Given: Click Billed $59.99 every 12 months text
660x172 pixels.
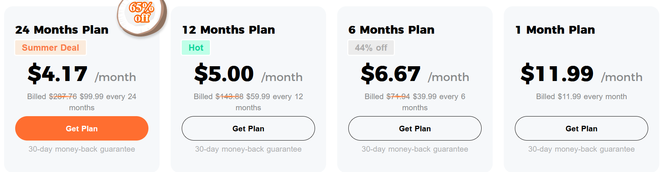Looking at the screenshot, I should click(x=248, y=102).
